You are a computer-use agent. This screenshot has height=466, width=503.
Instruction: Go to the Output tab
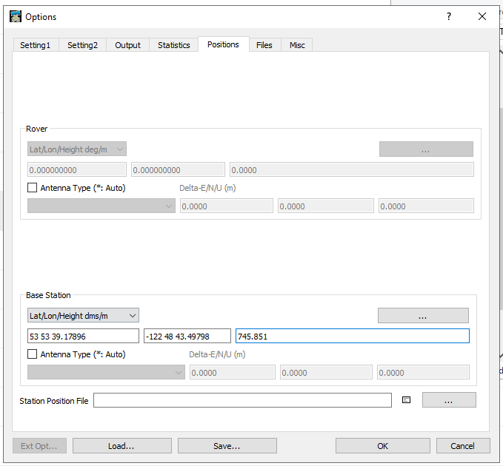[x=127, y=45]
